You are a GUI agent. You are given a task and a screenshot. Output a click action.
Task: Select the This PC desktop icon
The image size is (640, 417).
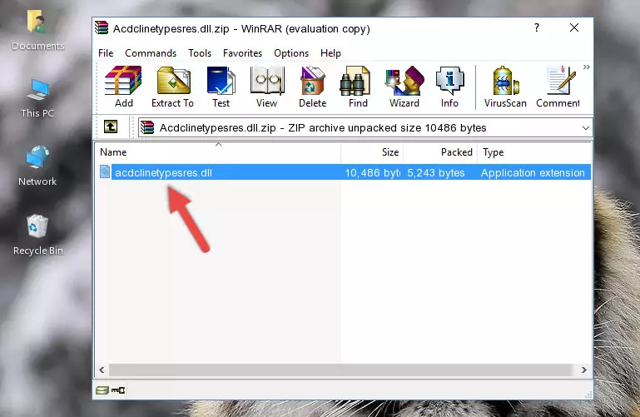(37, 98)
